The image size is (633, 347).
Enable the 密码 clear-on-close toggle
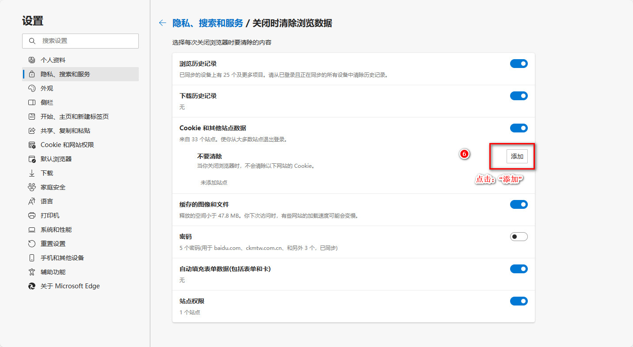click(x=519, y=237)
